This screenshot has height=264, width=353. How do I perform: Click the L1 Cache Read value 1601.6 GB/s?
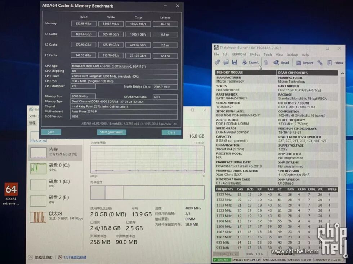point(84,34)
